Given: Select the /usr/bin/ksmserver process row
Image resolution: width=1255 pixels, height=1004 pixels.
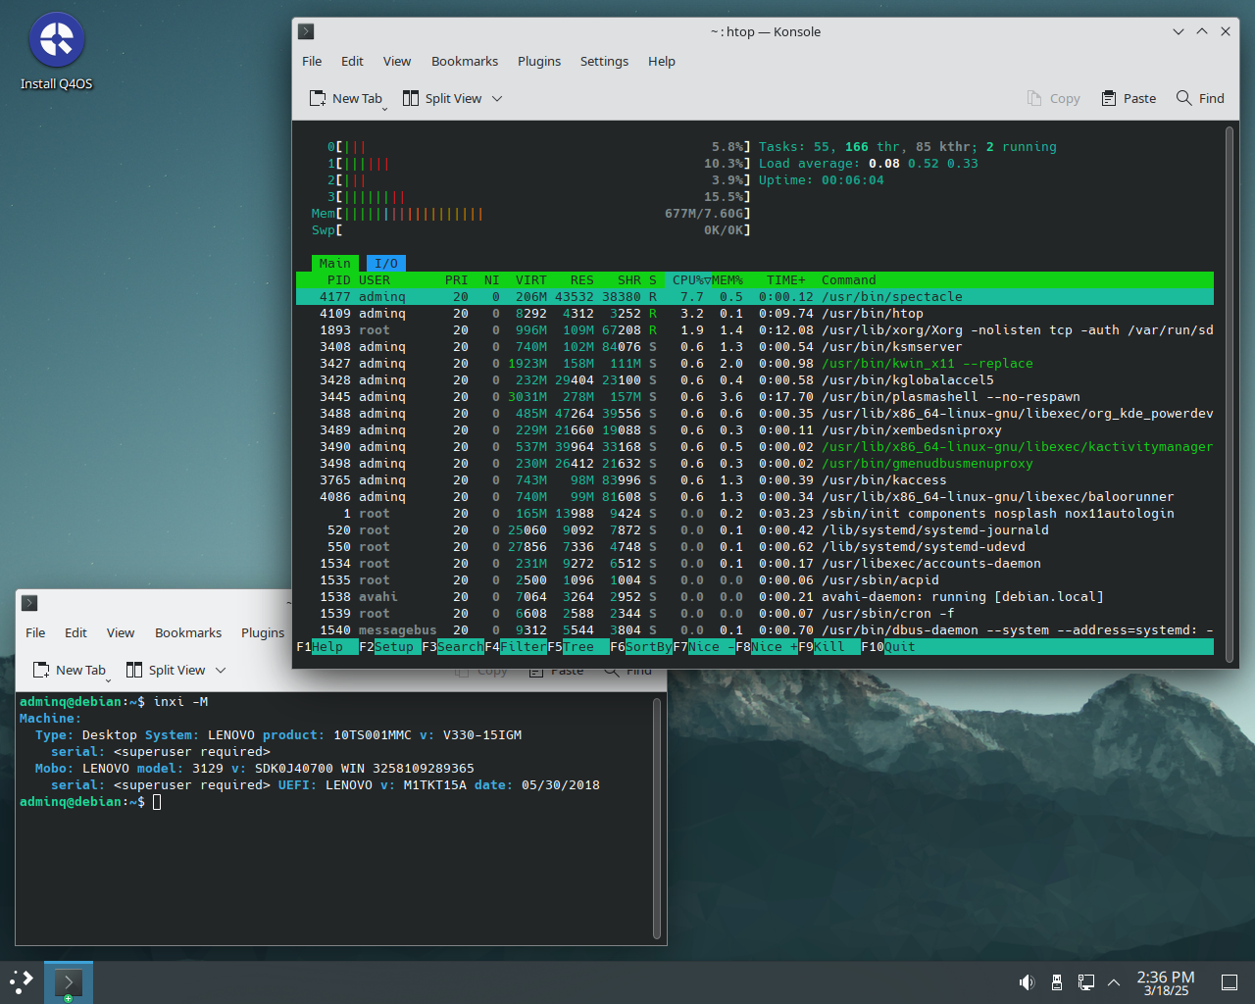Looking at the screenshot, I should pos(755,347).
